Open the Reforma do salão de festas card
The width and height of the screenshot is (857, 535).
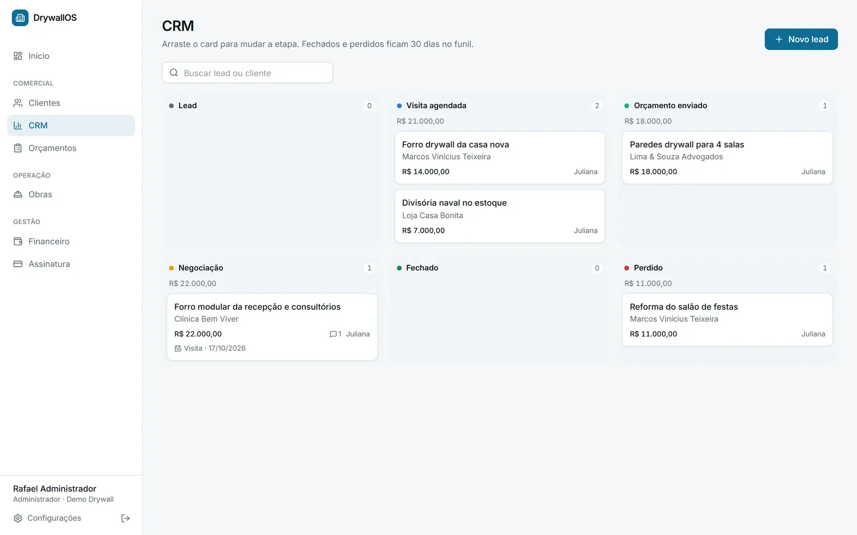pos(727,320)
